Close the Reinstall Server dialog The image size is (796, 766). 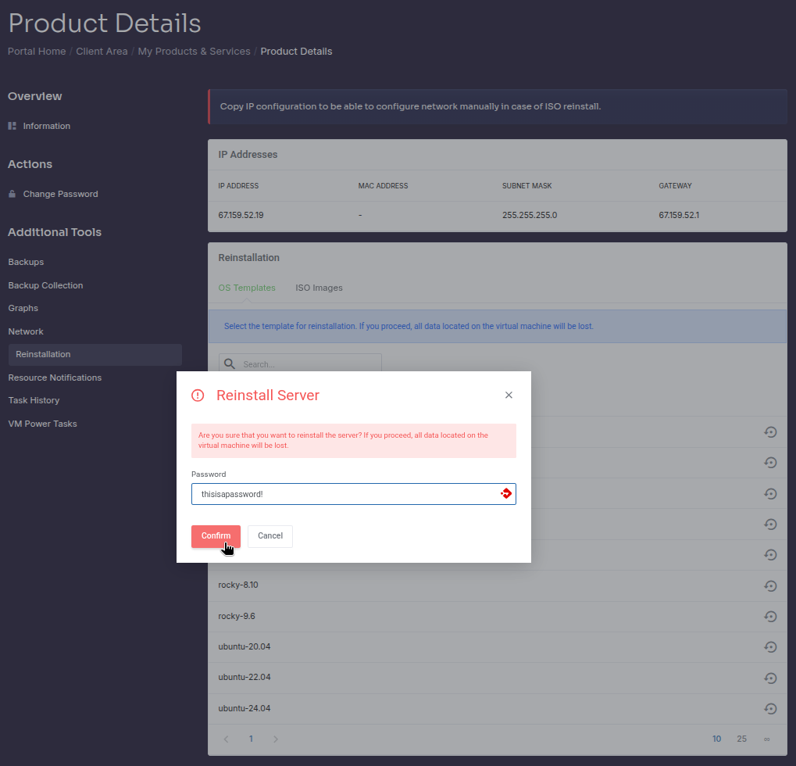509,396
